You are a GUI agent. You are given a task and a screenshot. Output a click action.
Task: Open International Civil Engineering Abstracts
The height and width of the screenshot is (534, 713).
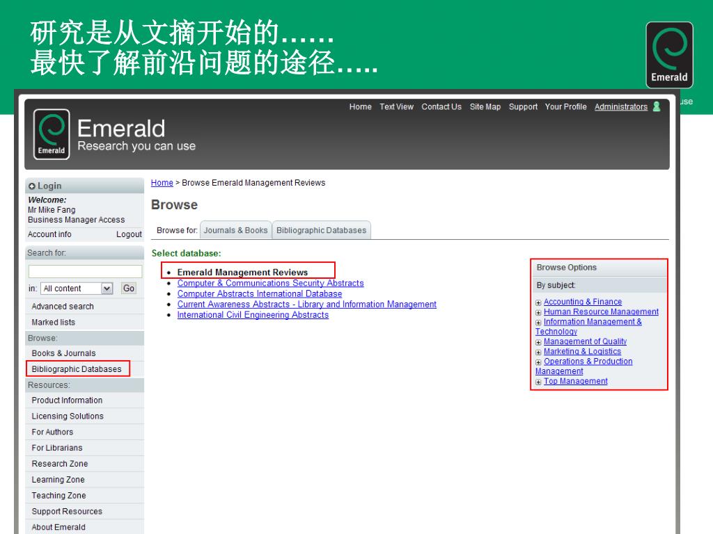[x=253, y=315]
